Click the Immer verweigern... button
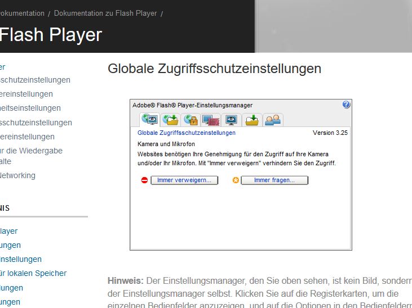Image resolution: width=412 pixels, height=308 pixels. click(x=184, y=180)
